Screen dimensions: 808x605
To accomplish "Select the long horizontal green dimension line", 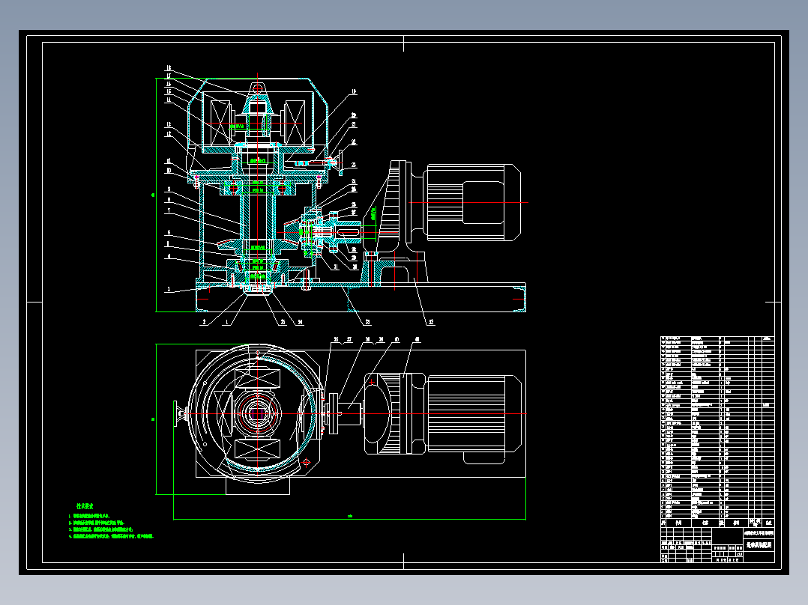I will pyautogui.click(x=349, y=519).
